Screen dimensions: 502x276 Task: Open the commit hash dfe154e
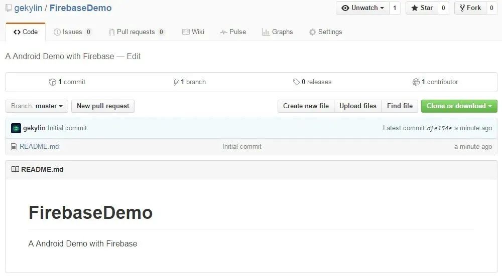tap(439, 128)
